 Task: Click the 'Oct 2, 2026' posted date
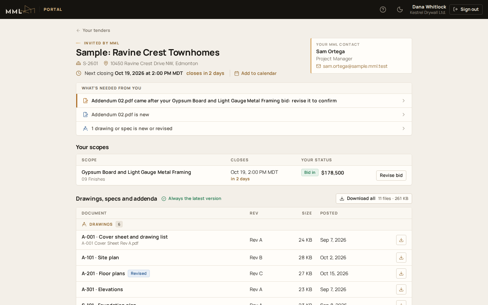tap(333, 258)
